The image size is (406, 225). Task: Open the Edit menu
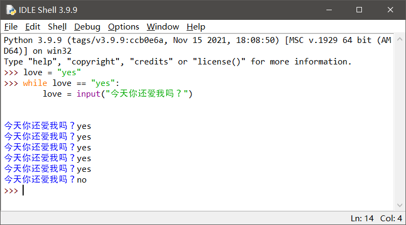(x=33, y=27)
